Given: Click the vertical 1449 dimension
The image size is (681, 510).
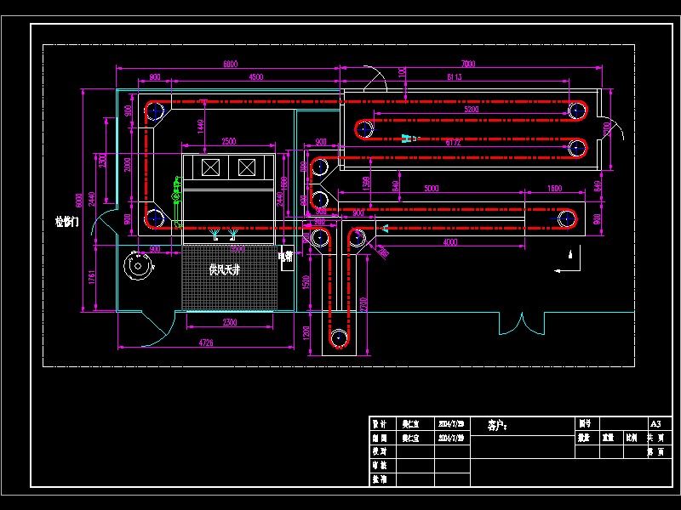Looking at the screenshot, I should pos(200,127).
